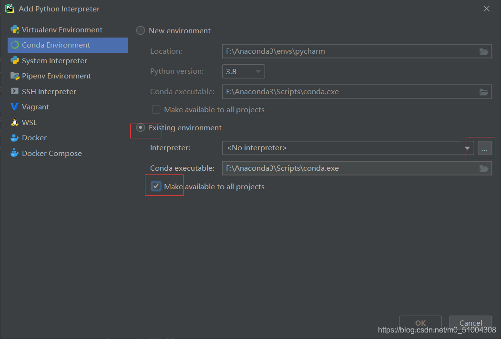Click the Docker whale icon
This screenshot has width=501, height=339.
point(15,137)
